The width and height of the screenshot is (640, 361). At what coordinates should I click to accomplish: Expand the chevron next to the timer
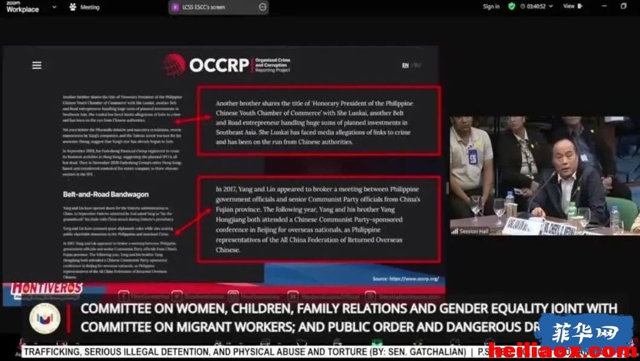click(551, 7)
